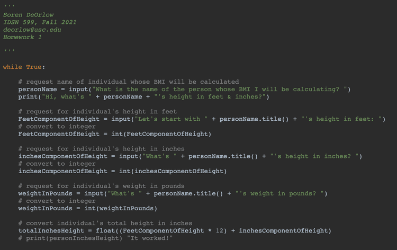Click the "request for individual's weight in pounds" comment
397x250 pixels.
[101, 186]
